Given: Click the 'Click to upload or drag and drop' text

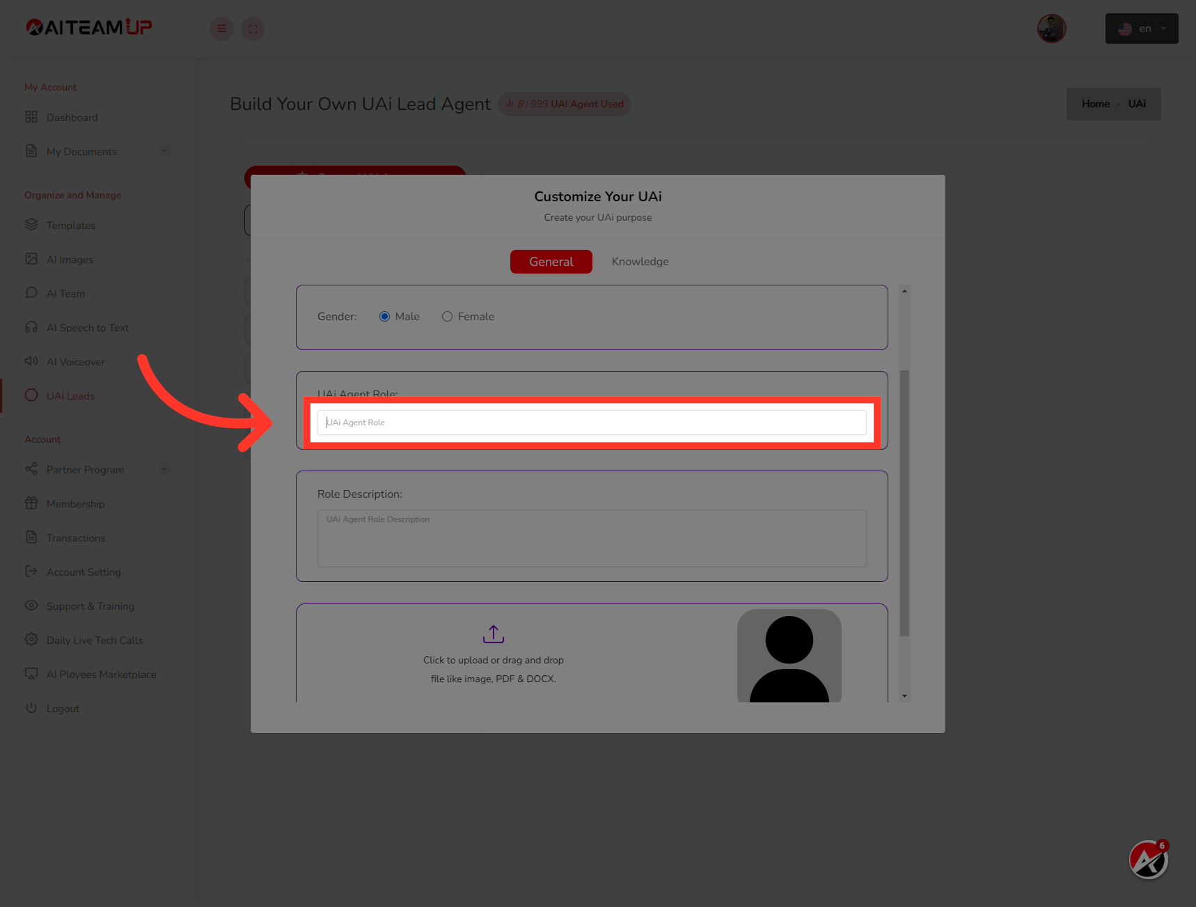Looking at the screenshot, I should point(494,660).
